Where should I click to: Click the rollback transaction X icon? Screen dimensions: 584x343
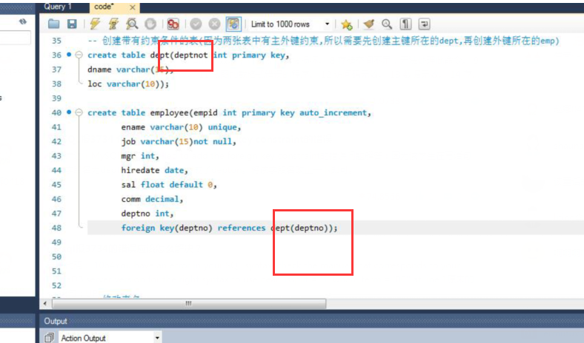coord(214,24)
